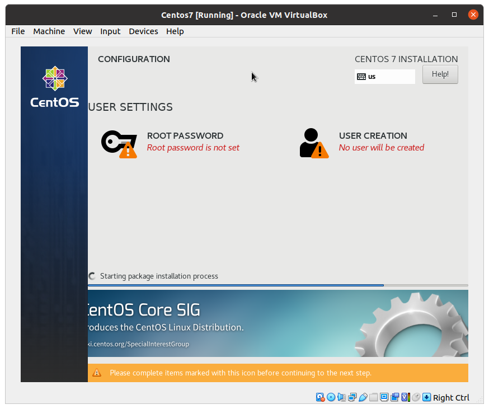Click the USER SETTINGS heading
Screen dimensions: 489x409
(130, 107)
